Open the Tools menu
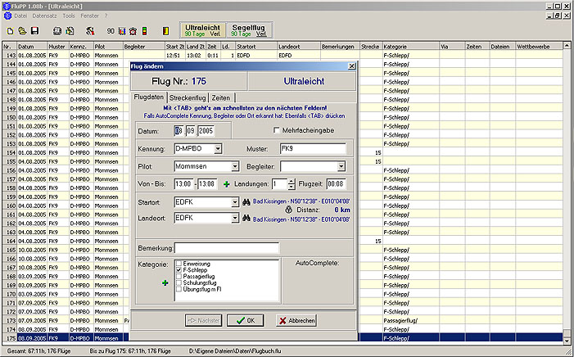 tap(69, 16)
